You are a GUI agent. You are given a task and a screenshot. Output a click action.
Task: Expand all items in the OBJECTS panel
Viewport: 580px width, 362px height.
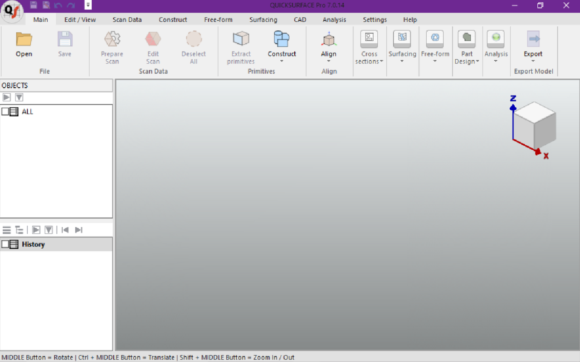pyautogui.click(x=19, y=97)
